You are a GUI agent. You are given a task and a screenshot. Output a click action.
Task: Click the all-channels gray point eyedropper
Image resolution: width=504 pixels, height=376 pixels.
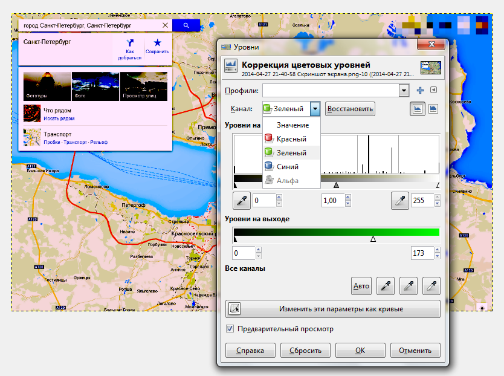[x=408, y=285]
